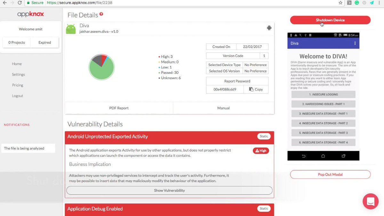
Task: Click 'Welcome amit' greeting text
Action: point(31,29)
